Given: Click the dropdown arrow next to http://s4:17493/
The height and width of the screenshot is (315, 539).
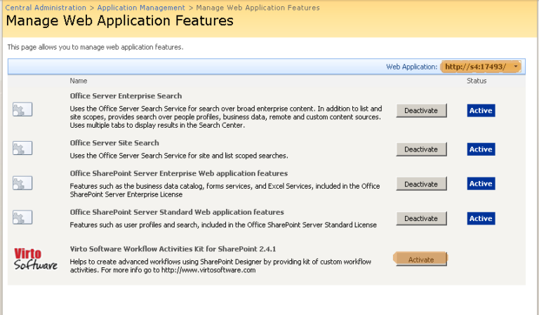Looking at the screenshot, I should 517,67.
